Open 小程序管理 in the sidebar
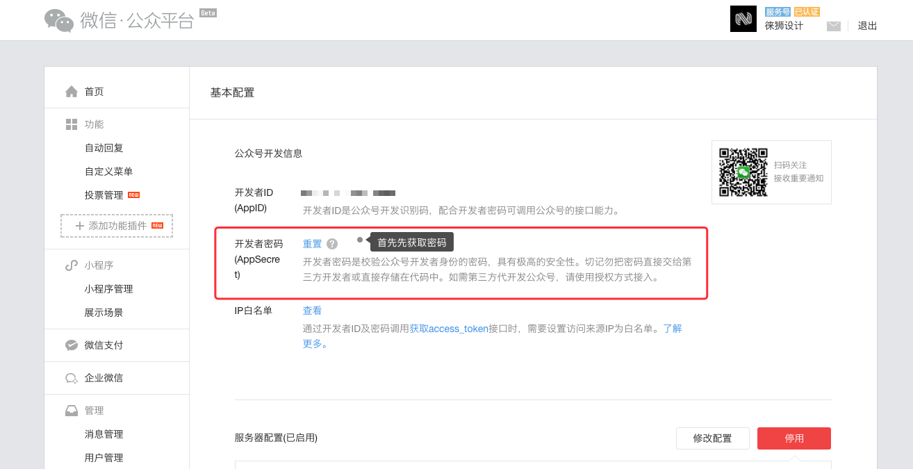The width and height of the screenshot is (913, 469). (x=109, y=289)
